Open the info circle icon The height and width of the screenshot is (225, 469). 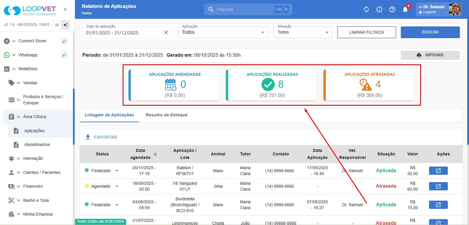[x=379, y=9]
